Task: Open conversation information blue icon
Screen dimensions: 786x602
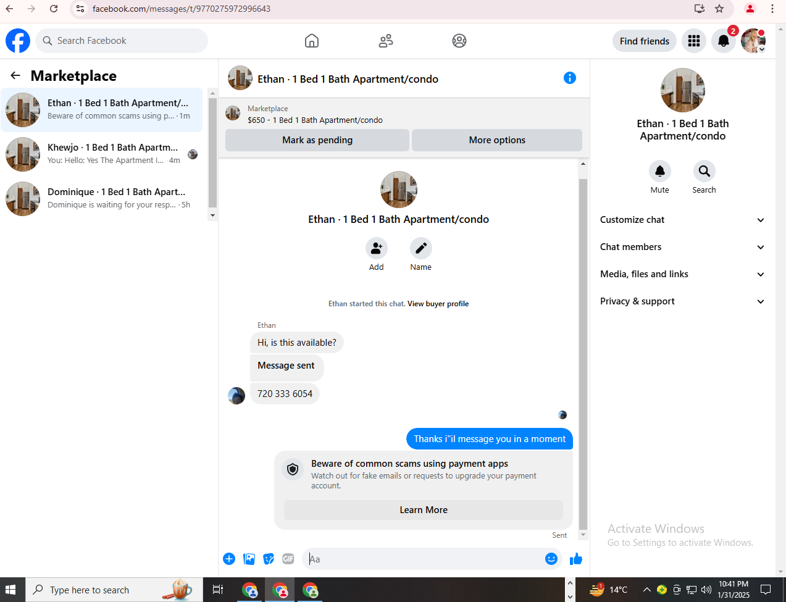Action: click(570, 78)
